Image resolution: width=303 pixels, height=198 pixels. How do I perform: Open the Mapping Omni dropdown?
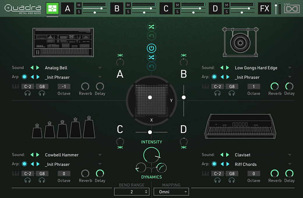click(x=171, y=192)
